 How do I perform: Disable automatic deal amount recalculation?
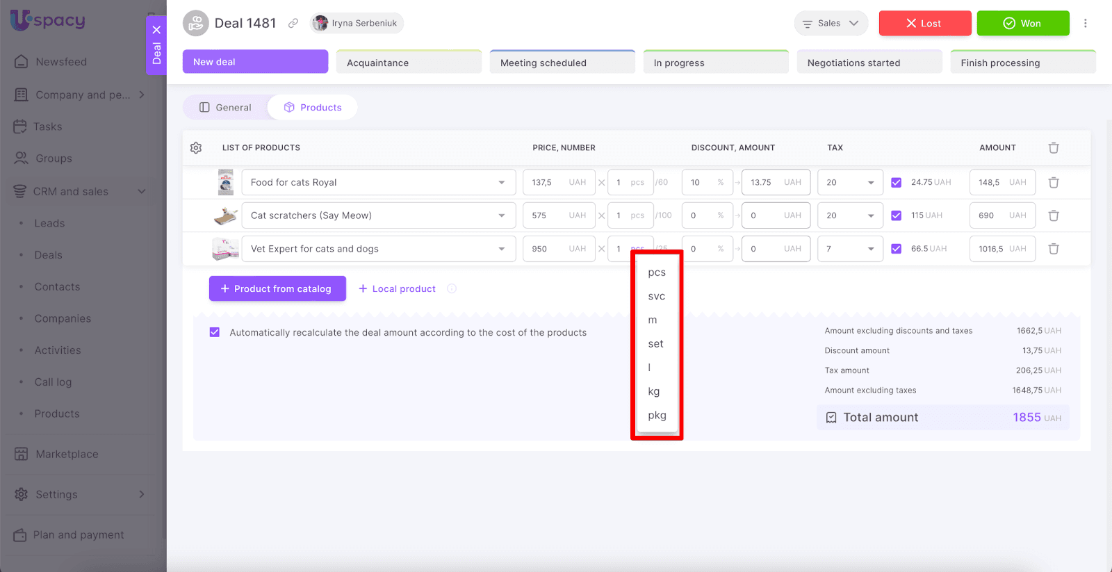[x=215, y=333]
